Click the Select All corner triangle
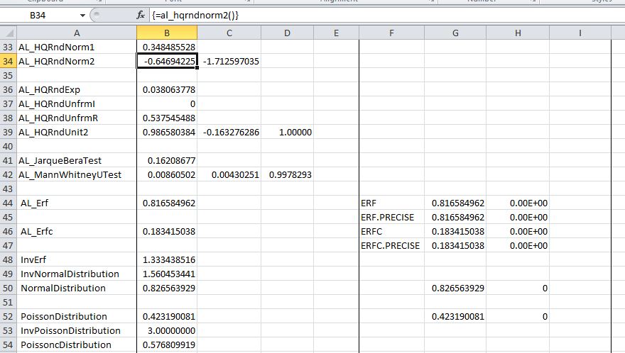 coord(8,33)
